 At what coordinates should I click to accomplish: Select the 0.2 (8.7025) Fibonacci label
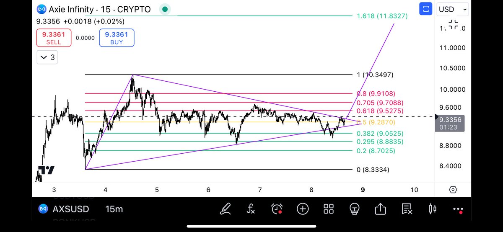coord(376,150)
